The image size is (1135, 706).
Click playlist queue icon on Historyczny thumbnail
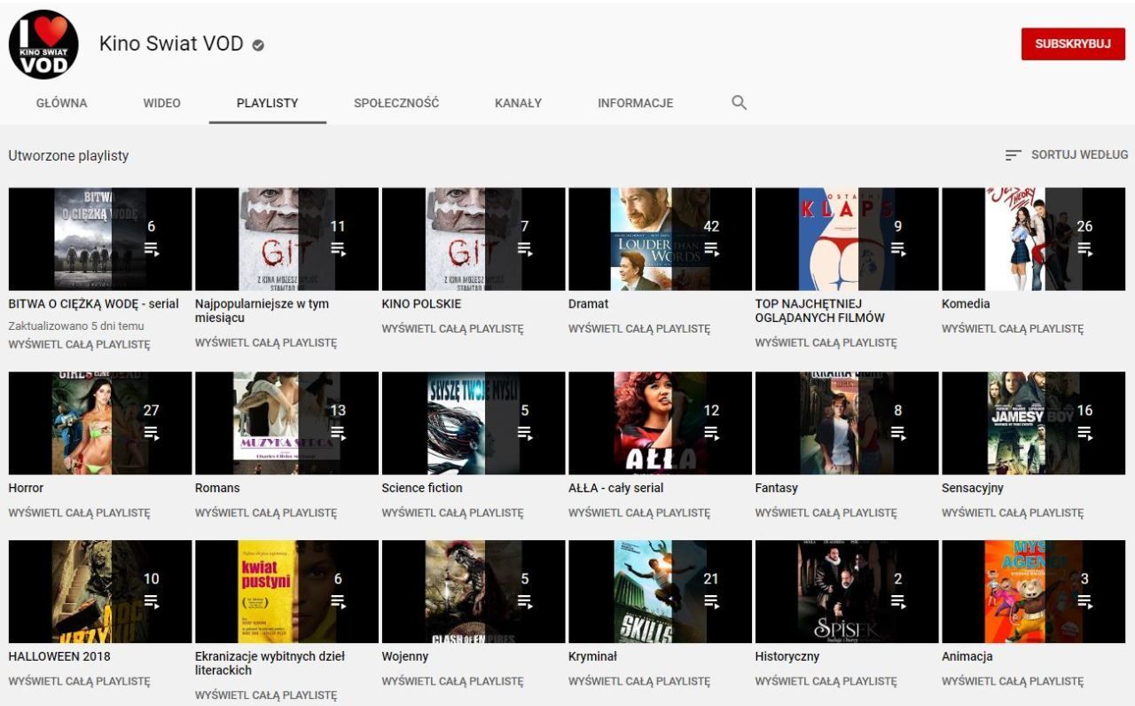898,601
